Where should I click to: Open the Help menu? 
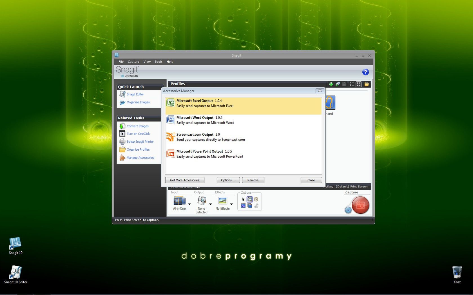click(170, 62)
